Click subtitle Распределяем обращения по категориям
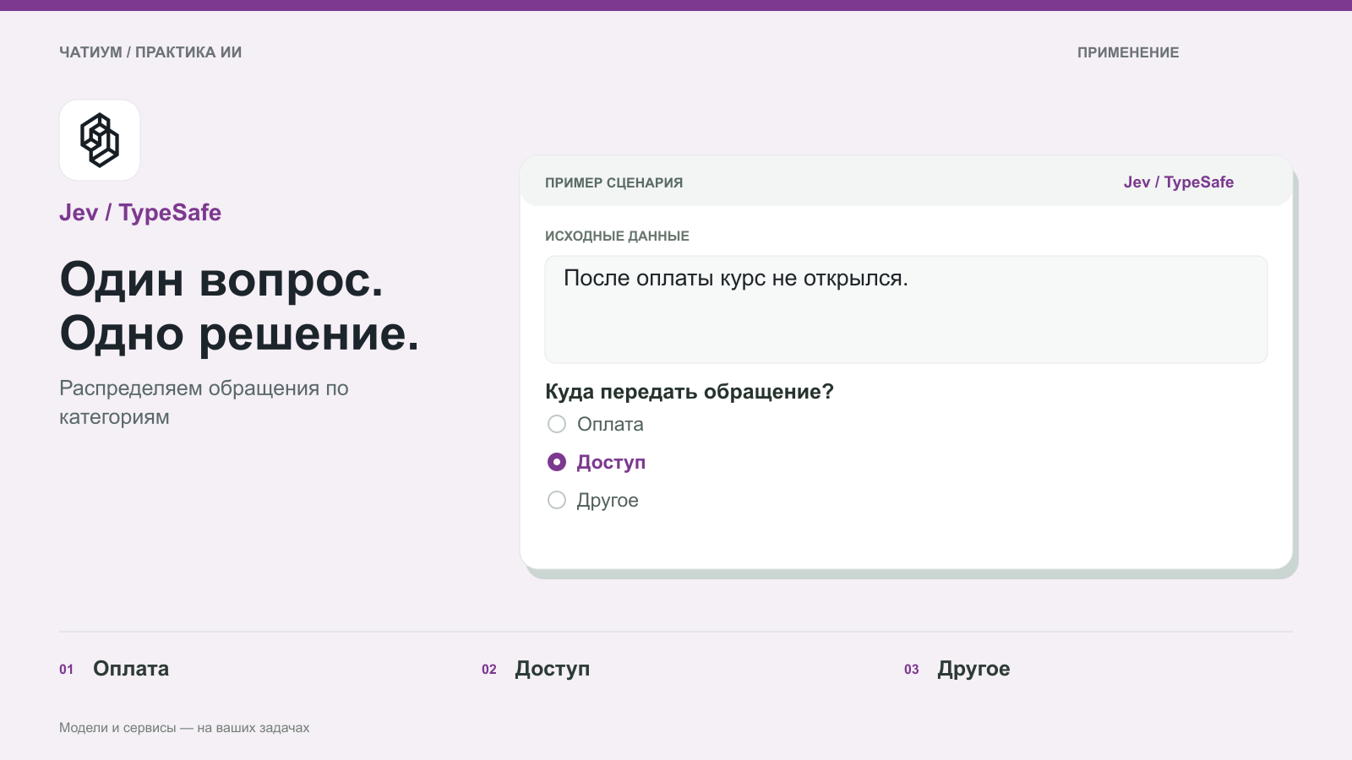Screen dimensions: 1352x760 [204, 403]
